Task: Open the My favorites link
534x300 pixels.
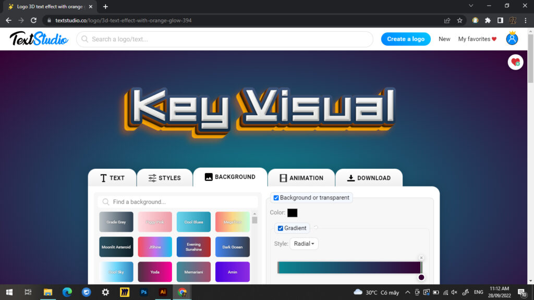Action: (477, 39)
